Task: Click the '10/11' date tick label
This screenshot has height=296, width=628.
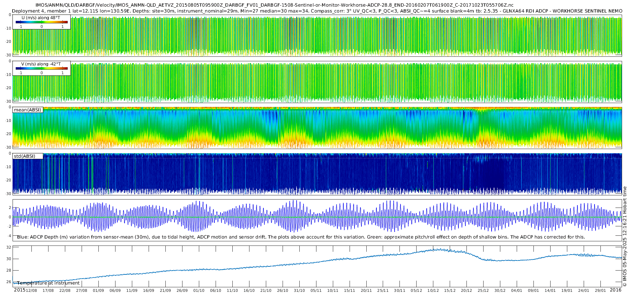Action: tap(333, 290)
